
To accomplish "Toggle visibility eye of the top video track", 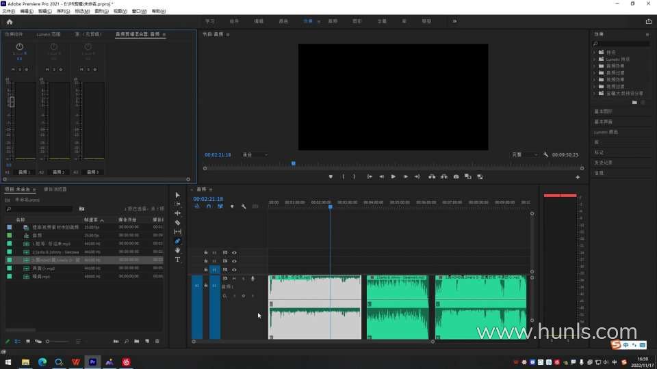I will click(x=234, y=252).
